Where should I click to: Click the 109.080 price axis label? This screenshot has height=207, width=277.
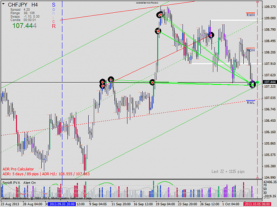tap(270, 18)
